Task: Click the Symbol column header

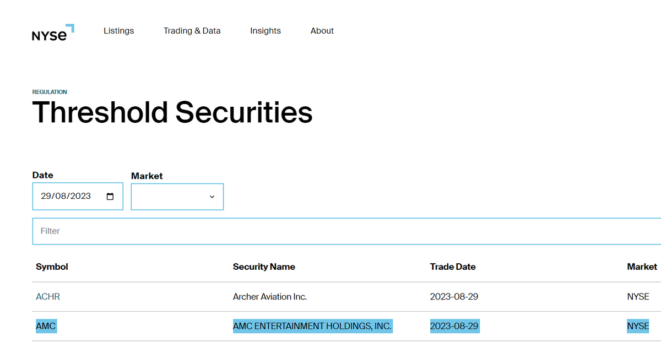Action: point(52,267)
